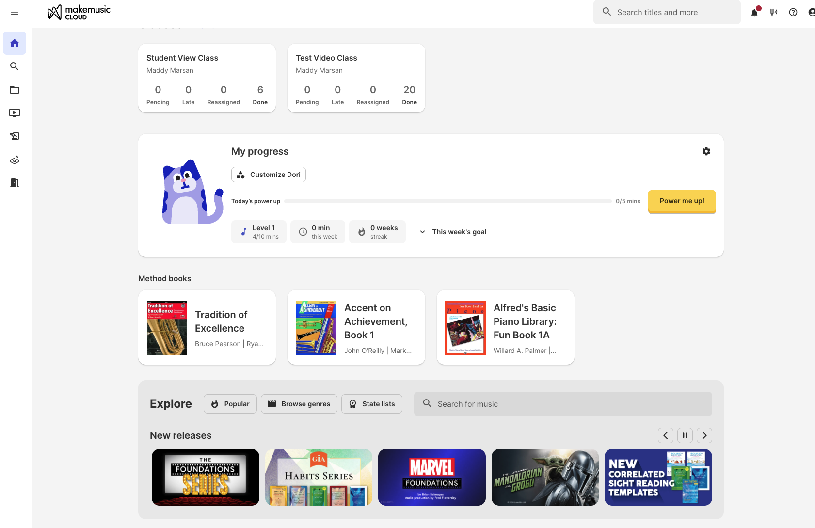Click the Explore heading
The width and height of the screenshot is (815, 528).
click(x=171, y=404)
